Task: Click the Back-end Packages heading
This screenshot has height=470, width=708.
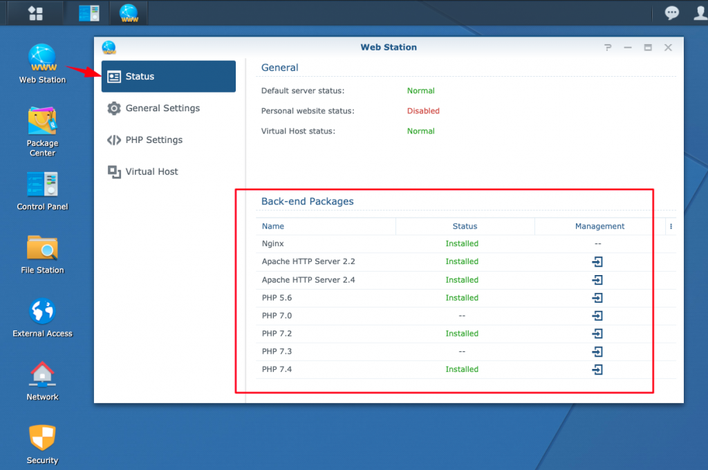Action: [308, 201]
